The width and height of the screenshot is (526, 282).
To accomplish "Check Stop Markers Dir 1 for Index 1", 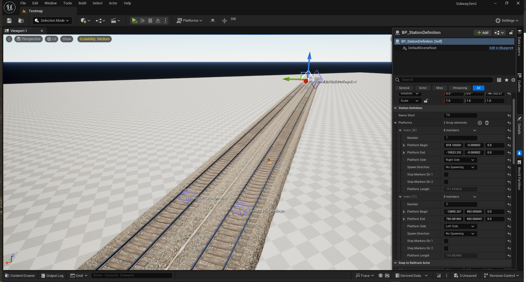I will (x=446, y=241).
